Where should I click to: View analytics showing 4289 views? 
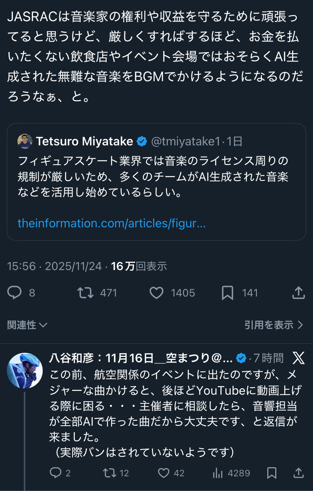(x=218, y=472)
